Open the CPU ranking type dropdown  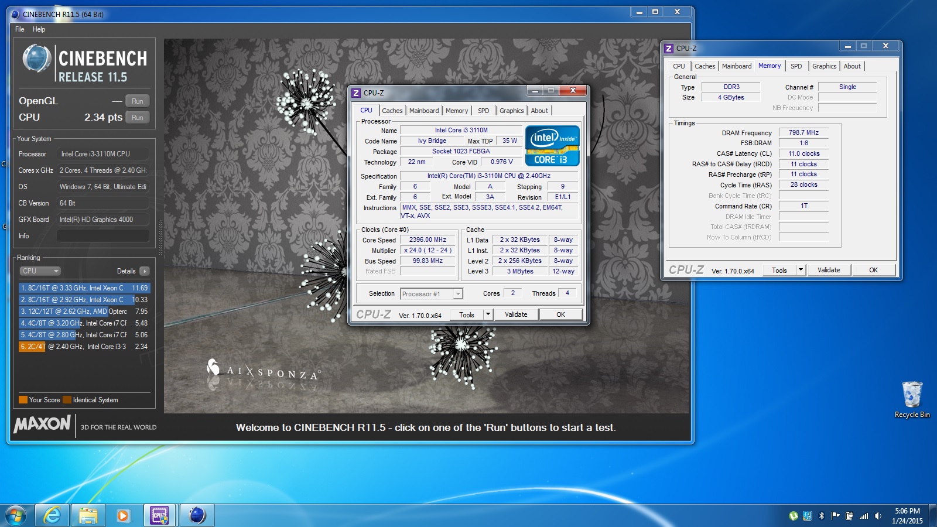coord(40,271)
